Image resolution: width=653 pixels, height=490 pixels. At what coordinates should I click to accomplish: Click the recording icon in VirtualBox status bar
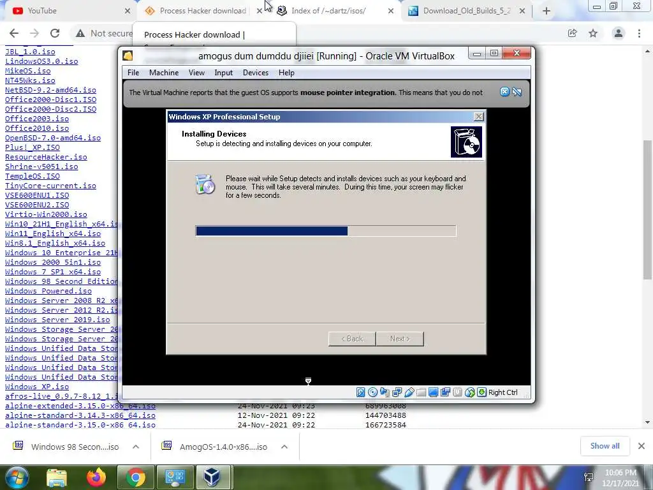point(445,392)
